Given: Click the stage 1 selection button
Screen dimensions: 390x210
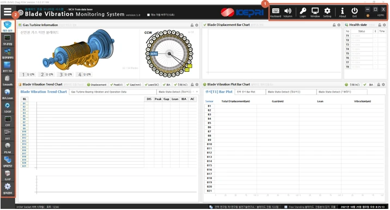Looking at the screenshot, I should click(x=27, y=75).
